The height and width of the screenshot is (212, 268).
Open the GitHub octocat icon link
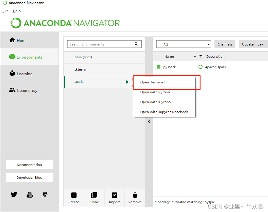point(45,195)
